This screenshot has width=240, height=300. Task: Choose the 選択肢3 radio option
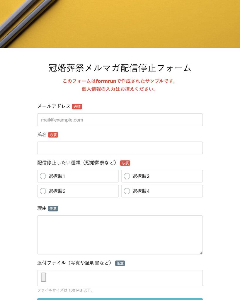tap(43, 191)
